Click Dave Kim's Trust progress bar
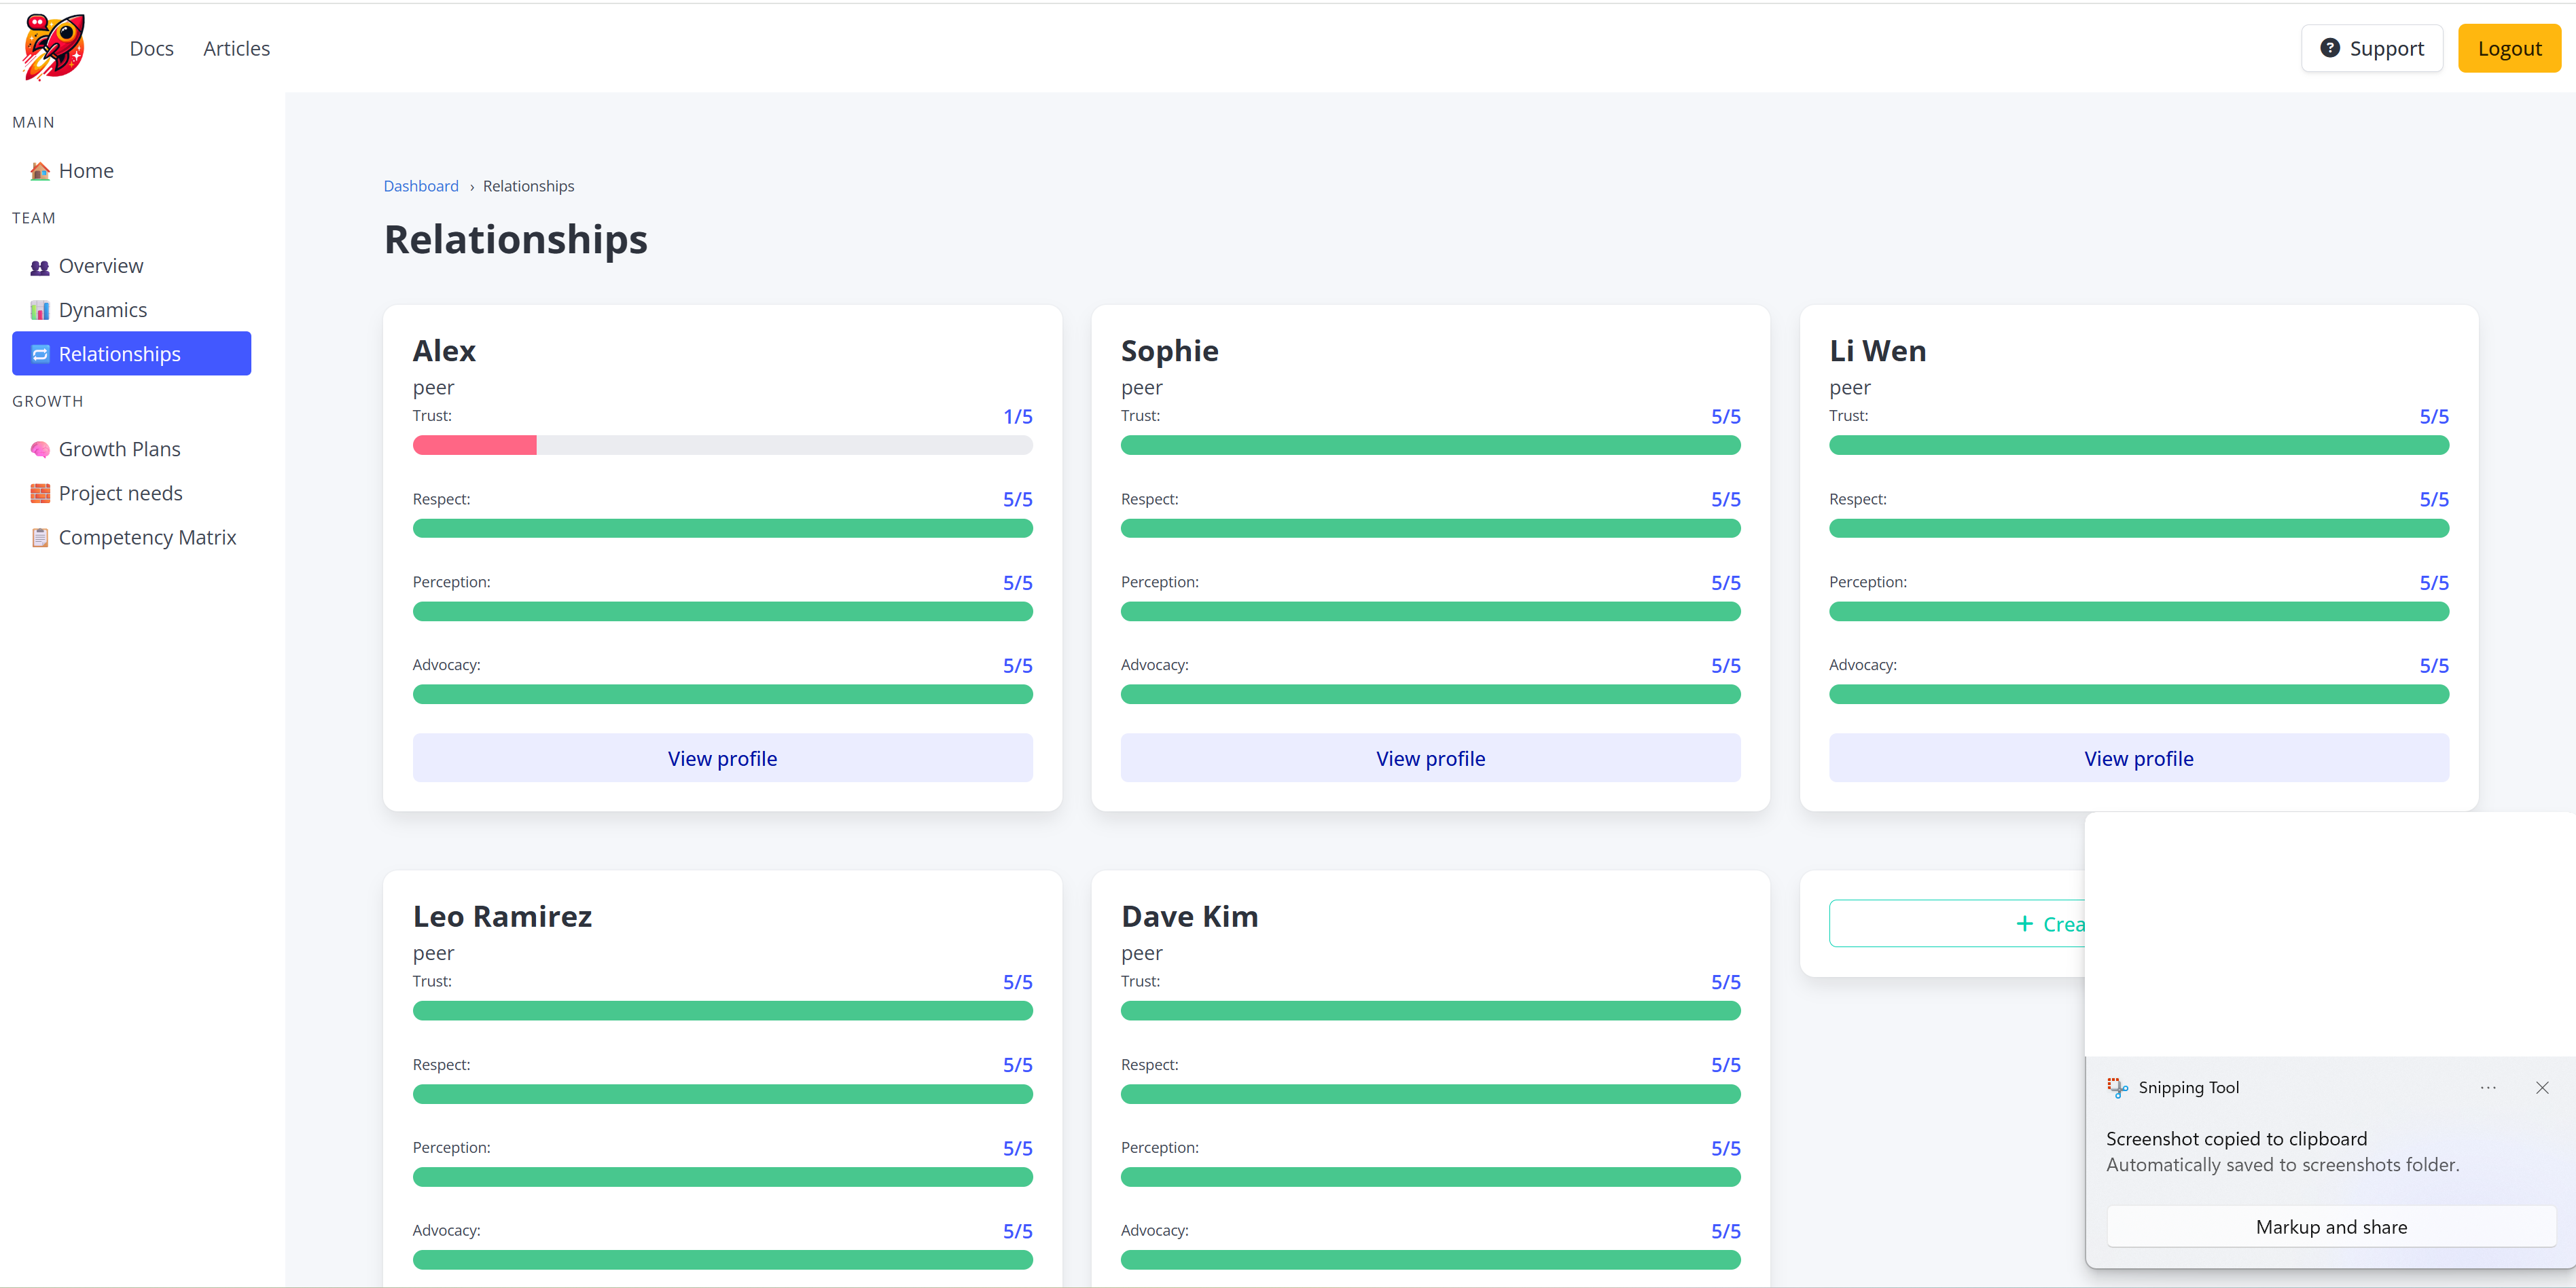Viewport: 2576px width, 1288px height. (1430, 1011)
